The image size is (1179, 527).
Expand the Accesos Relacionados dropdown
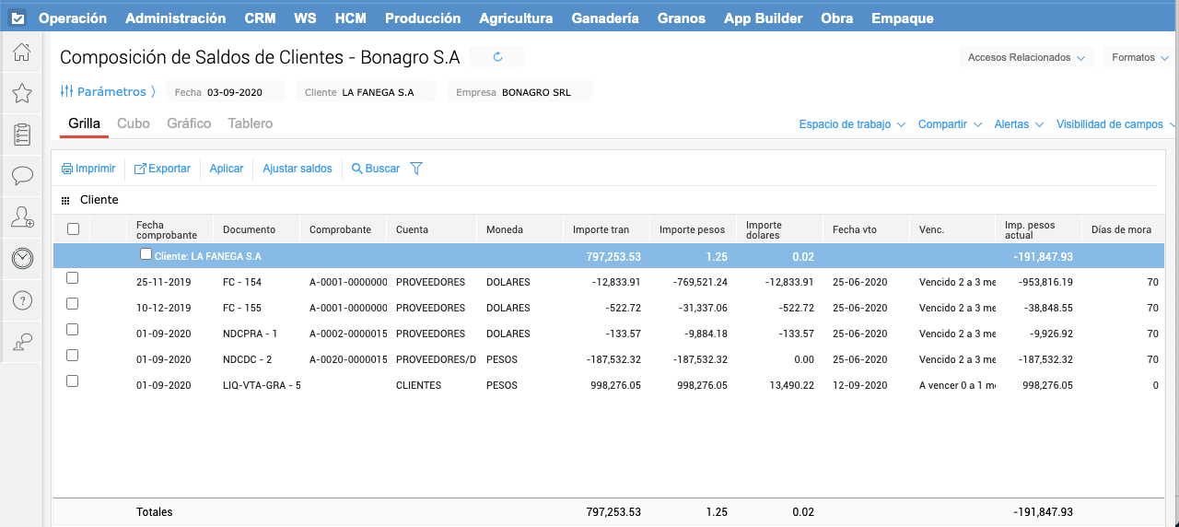(x=1026, y=57)
